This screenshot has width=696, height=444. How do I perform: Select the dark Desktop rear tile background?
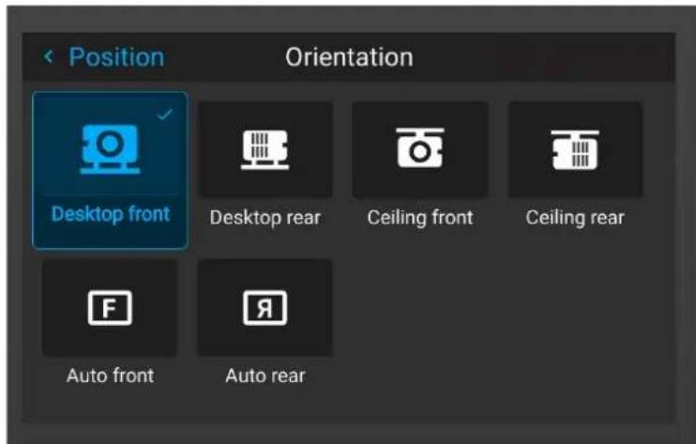coord(265,149)
